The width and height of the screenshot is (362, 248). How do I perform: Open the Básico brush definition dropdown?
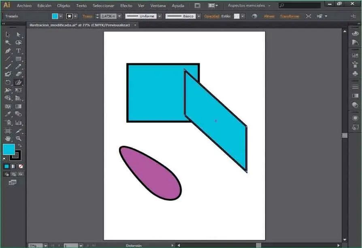pos(199,16)
